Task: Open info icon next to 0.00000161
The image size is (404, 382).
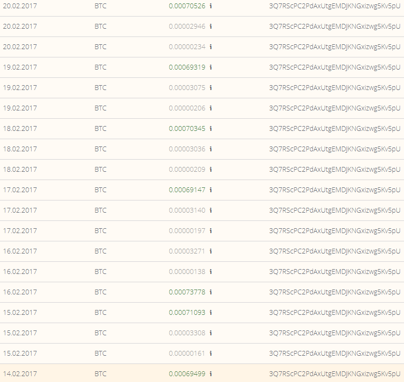Action: (x=210, y=353)
